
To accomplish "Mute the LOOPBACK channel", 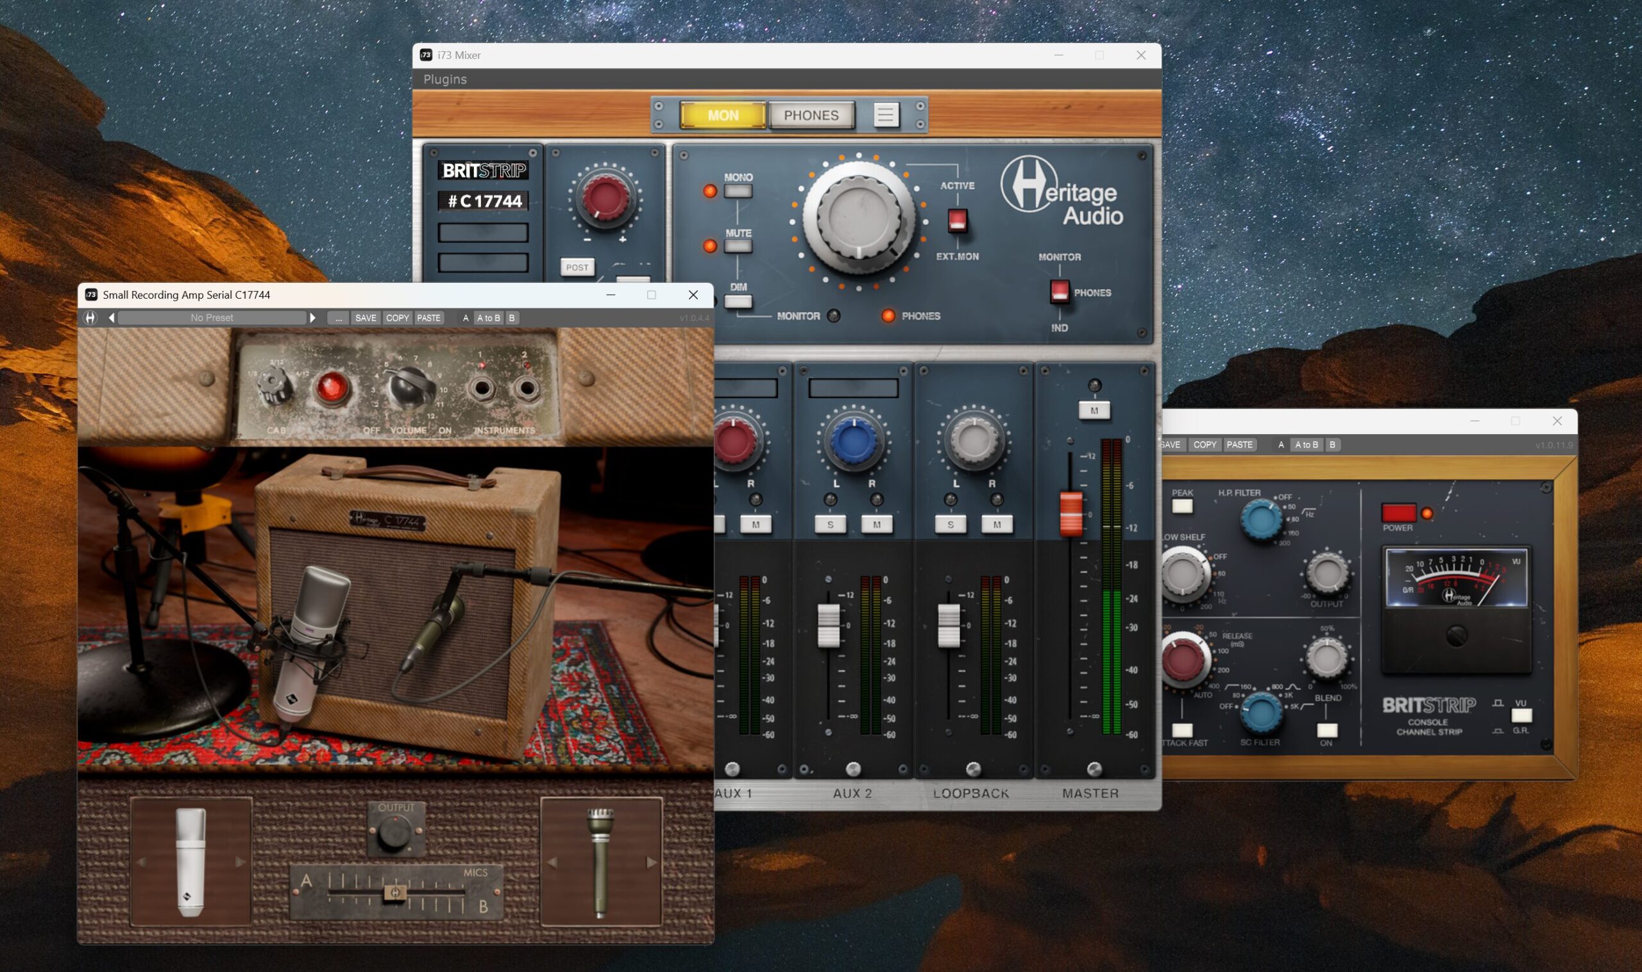I will coord(997,524).
